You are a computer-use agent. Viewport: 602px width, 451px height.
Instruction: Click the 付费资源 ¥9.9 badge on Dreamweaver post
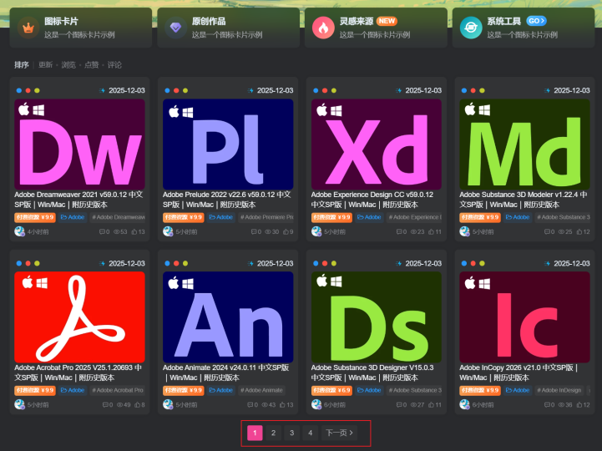click(34, 217)
